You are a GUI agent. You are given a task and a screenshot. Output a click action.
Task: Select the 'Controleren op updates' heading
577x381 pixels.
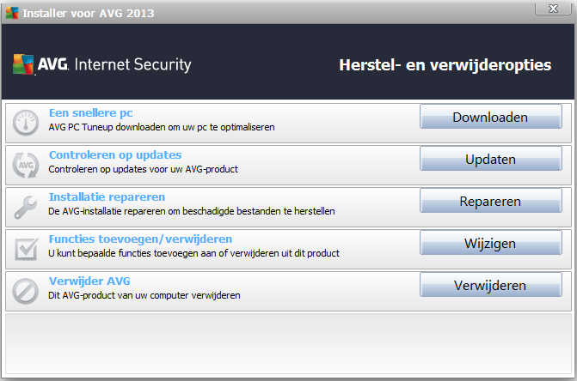115,155
